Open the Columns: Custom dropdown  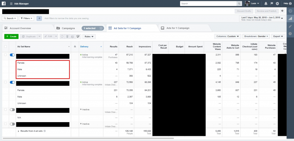(x=228, y=36)
